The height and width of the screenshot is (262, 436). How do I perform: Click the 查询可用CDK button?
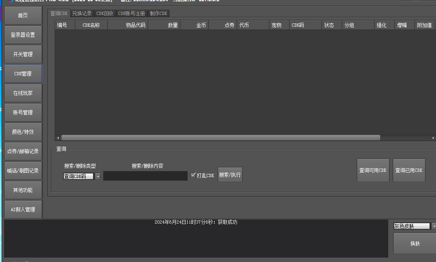click(373, 170)
